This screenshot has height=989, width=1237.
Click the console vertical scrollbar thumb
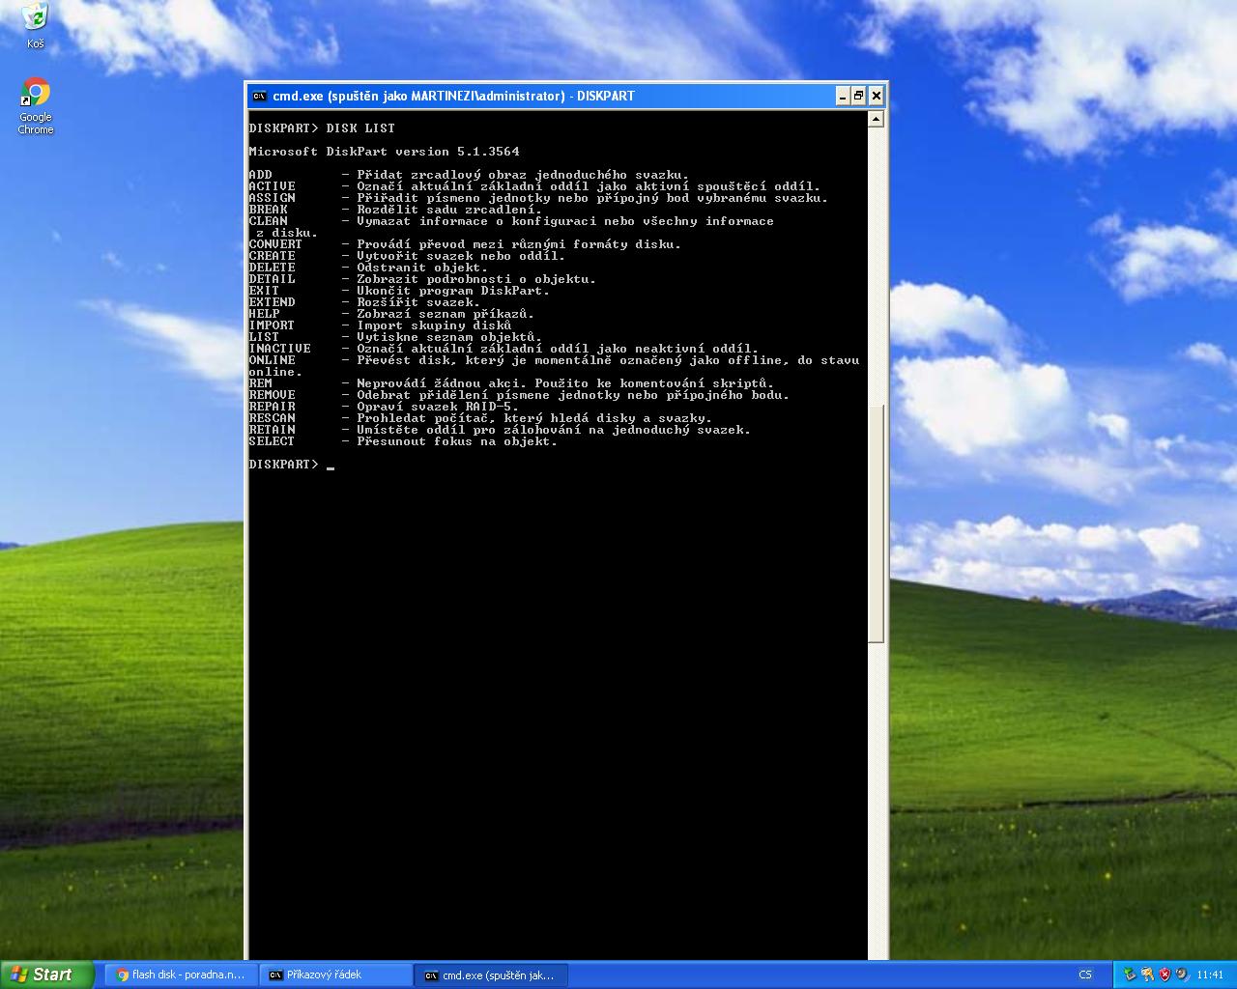point(876,523)
